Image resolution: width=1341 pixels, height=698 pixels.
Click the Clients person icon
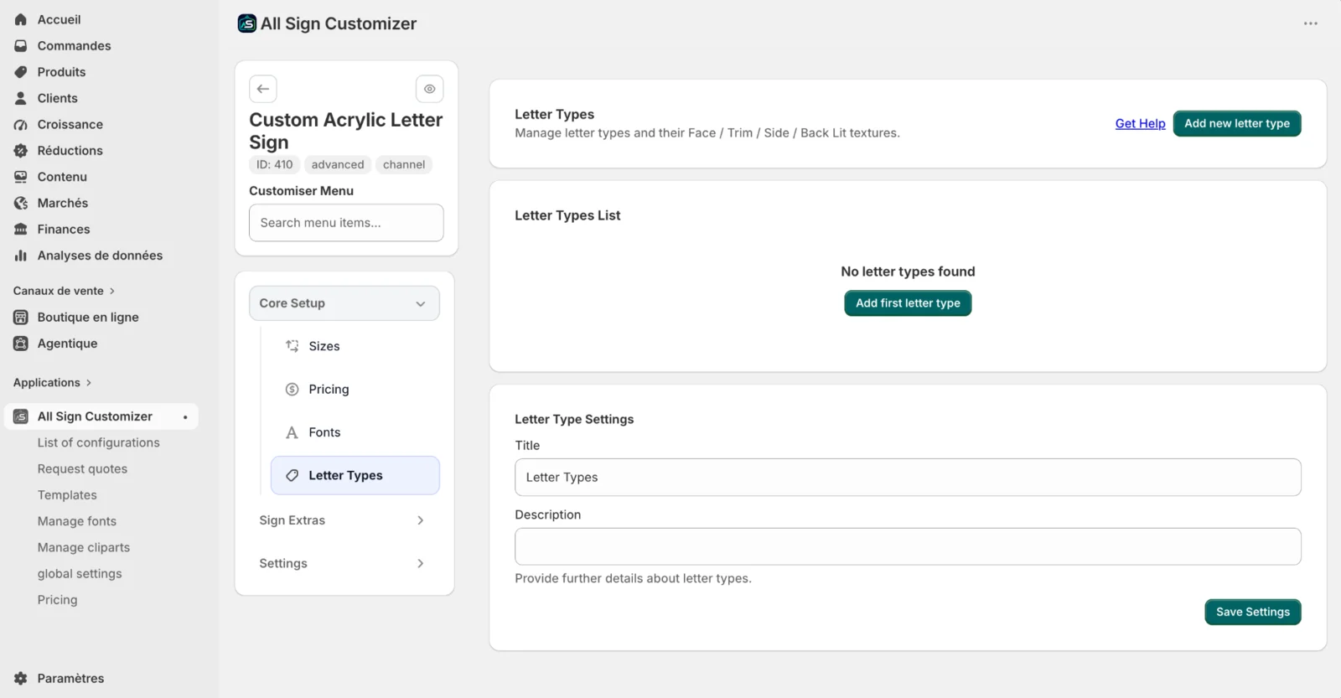point(21,98)
